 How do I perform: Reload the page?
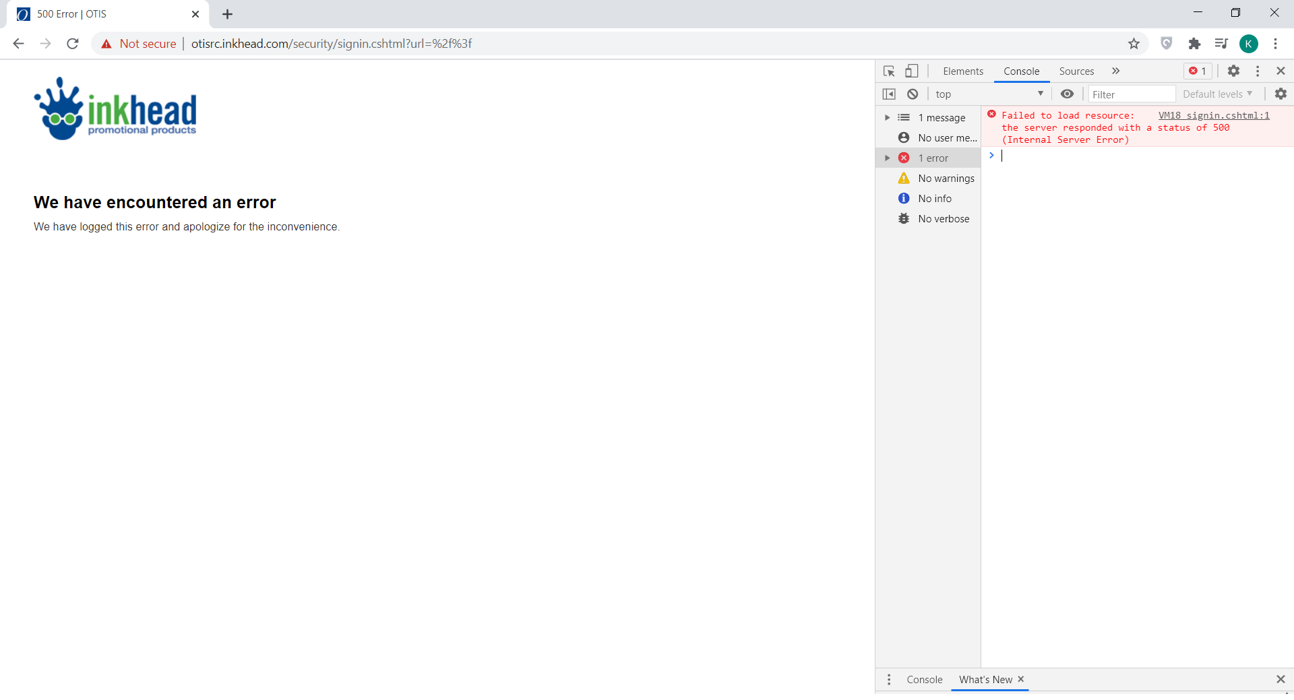[x=73, y=44]
